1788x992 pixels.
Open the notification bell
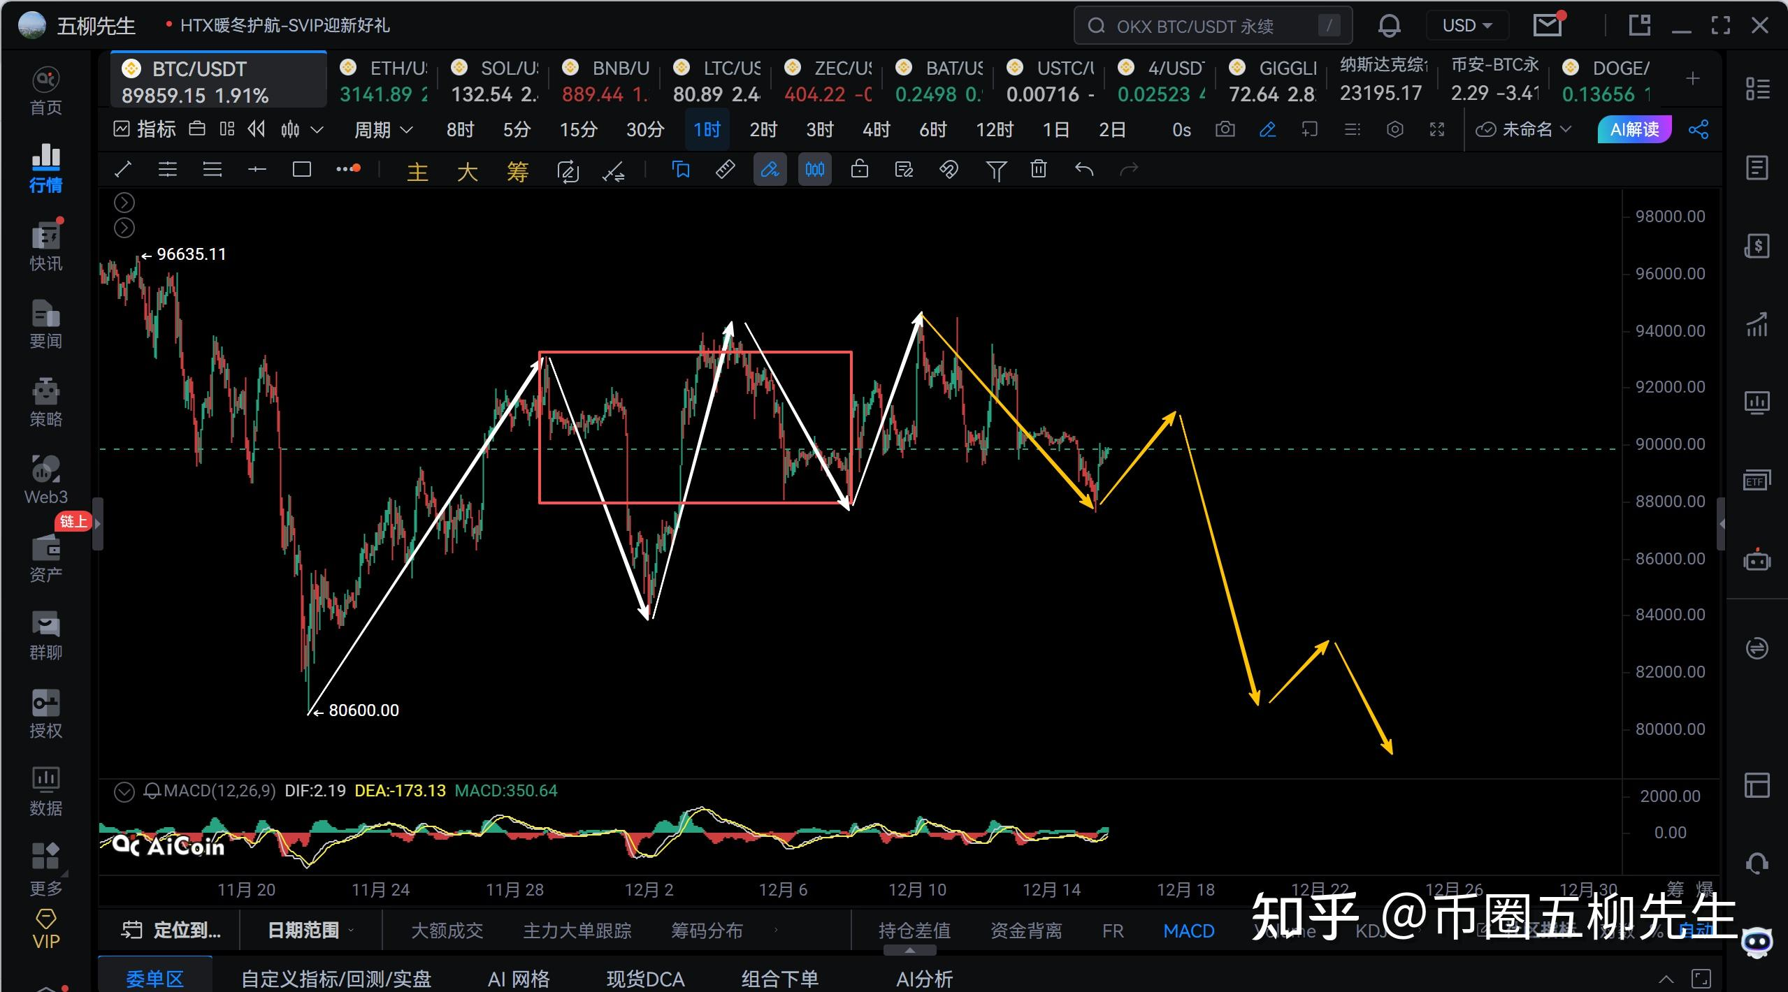(1389, 27)
